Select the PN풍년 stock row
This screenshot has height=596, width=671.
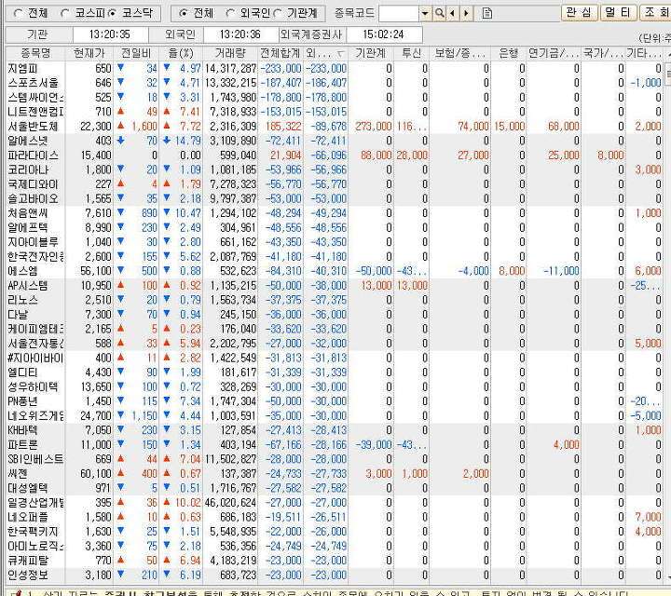334,401
